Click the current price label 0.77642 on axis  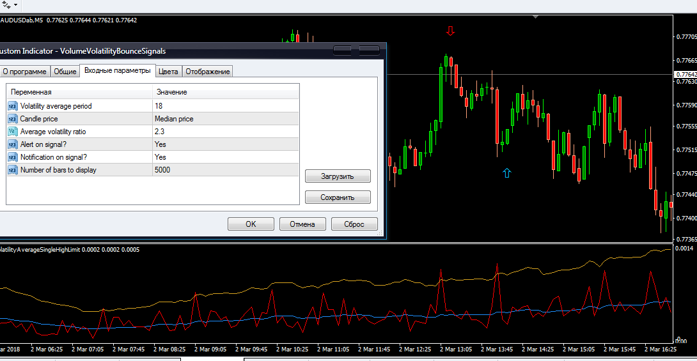point(686,75)
